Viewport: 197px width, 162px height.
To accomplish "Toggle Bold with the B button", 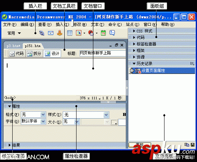I will [x=124, y=114].
